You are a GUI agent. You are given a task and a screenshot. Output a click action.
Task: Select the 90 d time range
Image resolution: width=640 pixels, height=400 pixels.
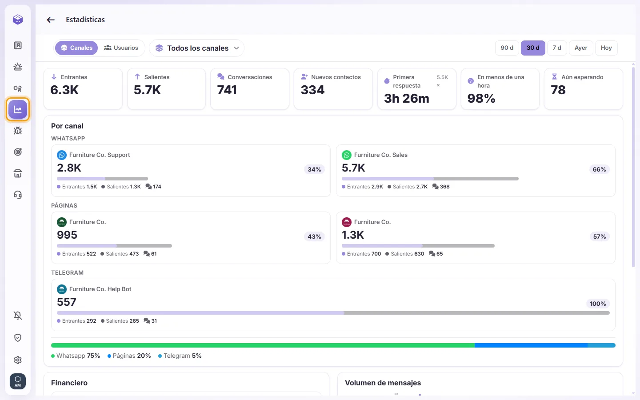tap(507, 48)
